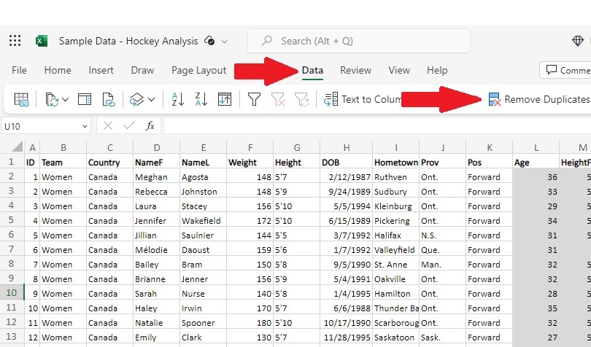This screenshot has height=347, width=591.
Task: Click the cell containing 'Oakville'
Action: 395,279
